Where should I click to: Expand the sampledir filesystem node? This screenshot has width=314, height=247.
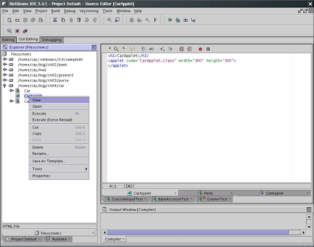click(x=5, y=59)
